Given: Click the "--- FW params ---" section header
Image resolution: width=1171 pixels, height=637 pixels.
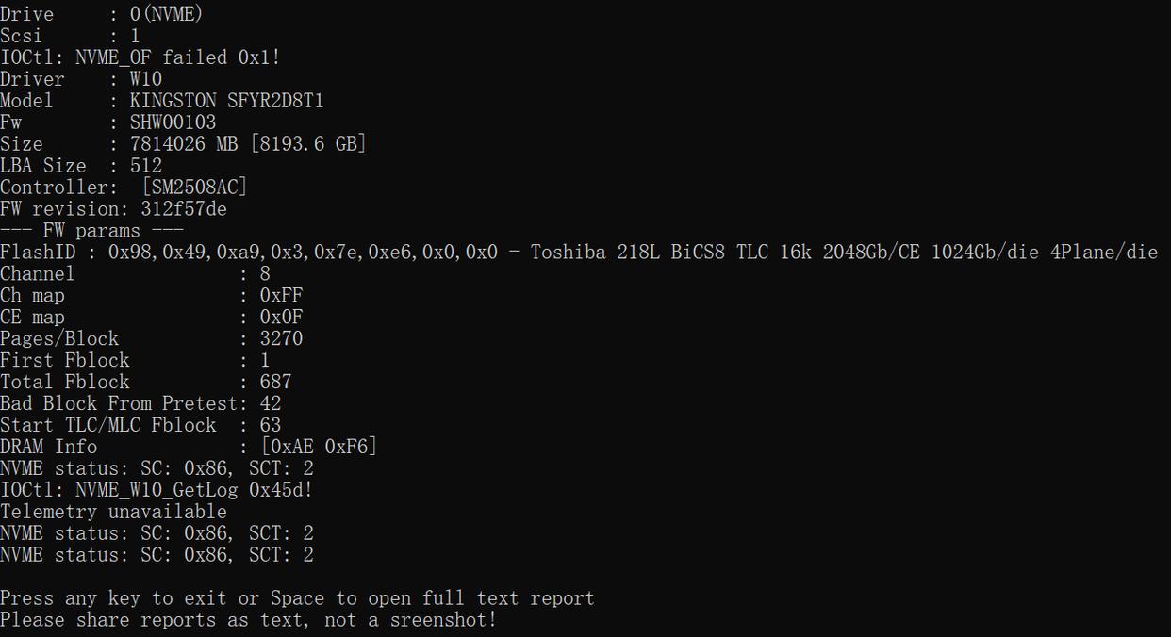Looking at the screenshot, I should pyautogui.click(x=92, y=231).
